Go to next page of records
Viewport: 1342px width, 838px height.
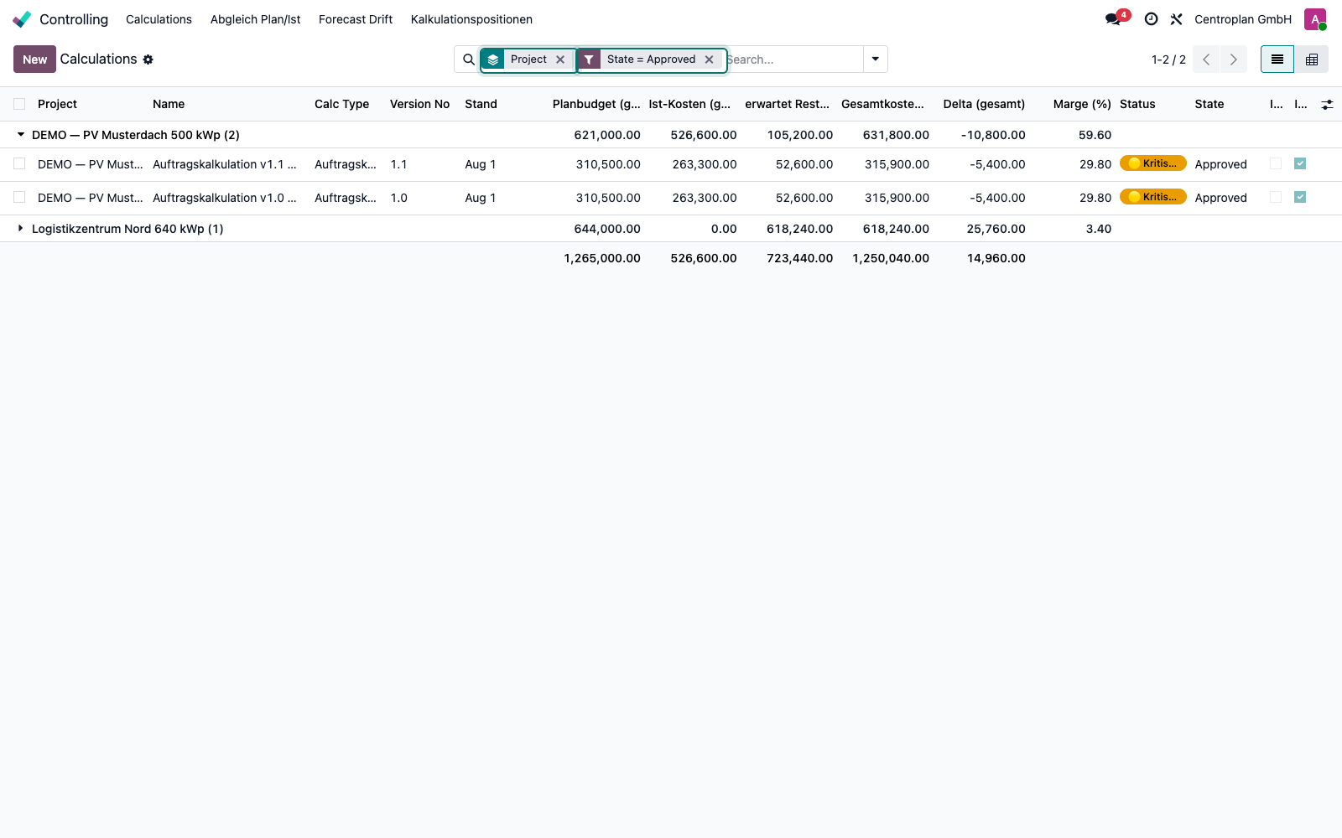(1233, 59)
